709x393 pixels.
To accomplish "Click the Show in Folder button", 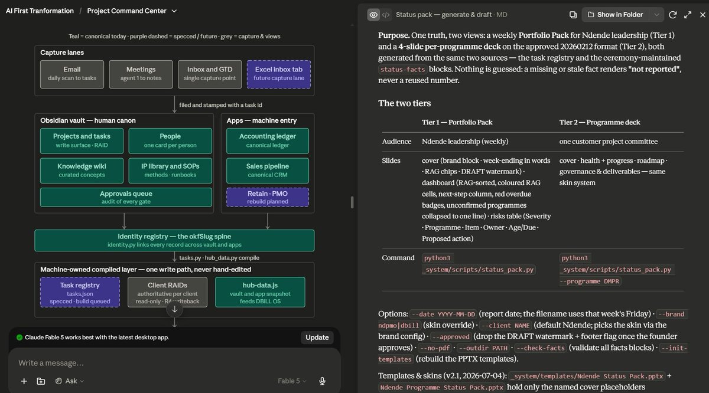I will 616,15.
